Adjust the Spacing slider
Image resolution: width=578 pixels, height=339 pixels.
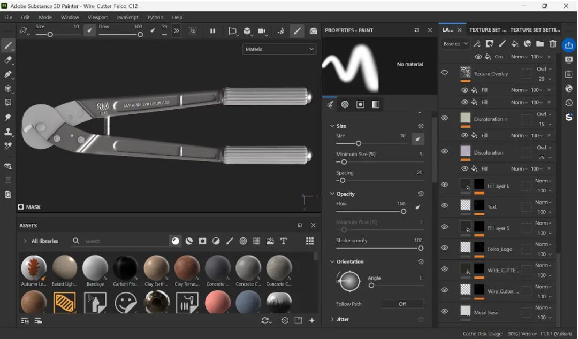click(x=380, y=181)
